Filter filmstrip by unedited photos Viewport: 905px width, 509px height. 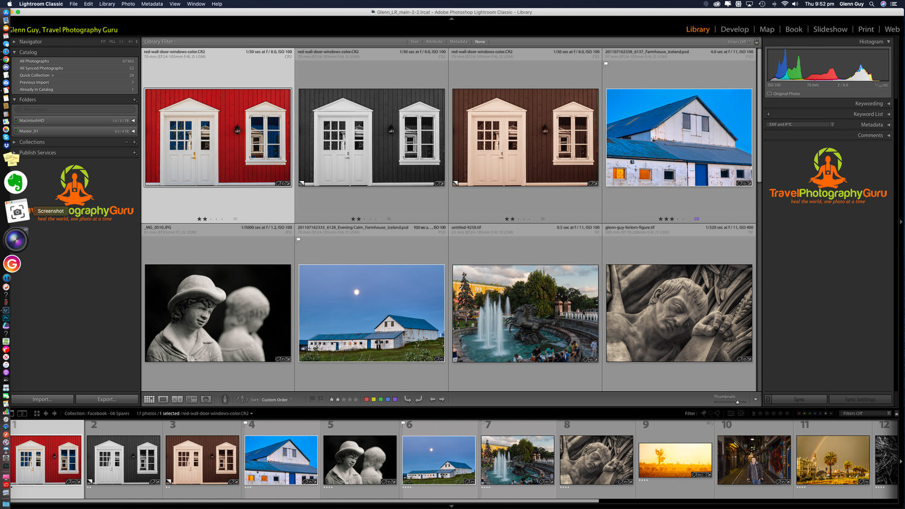740,413
